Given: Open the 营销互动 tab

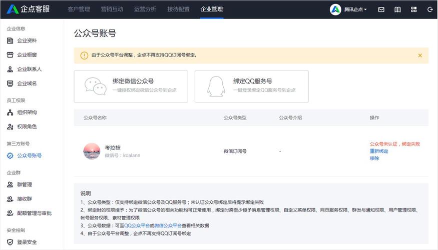Looking at the screenshot, I should (112, 9).
